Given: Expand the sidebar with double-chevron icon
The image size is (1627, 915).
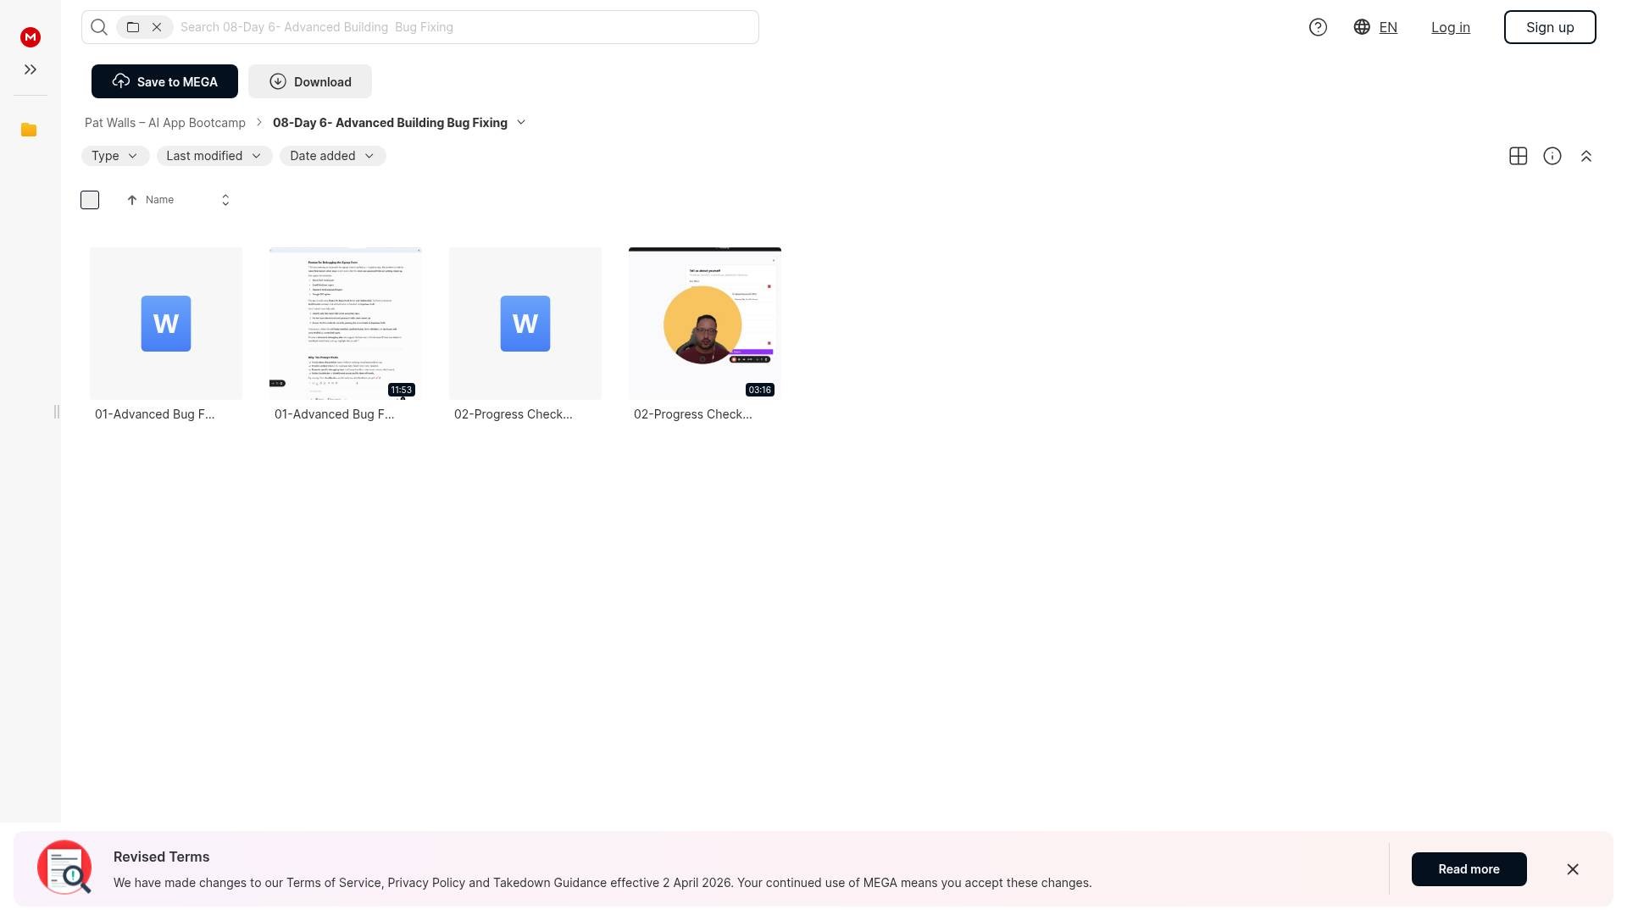Looking at the screenshot, I should [x=31, y=69].
